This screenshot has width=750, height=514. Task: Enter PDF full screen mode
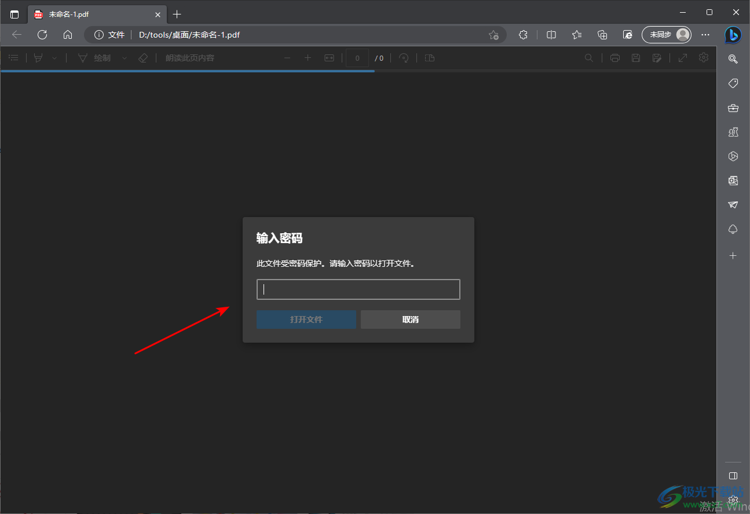point(683,58)
